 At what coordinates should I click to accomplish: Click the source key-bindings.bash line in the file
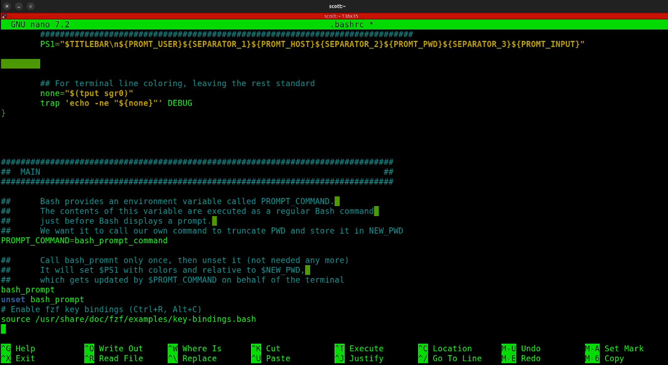pyautogui.click(x=128, y=319)
